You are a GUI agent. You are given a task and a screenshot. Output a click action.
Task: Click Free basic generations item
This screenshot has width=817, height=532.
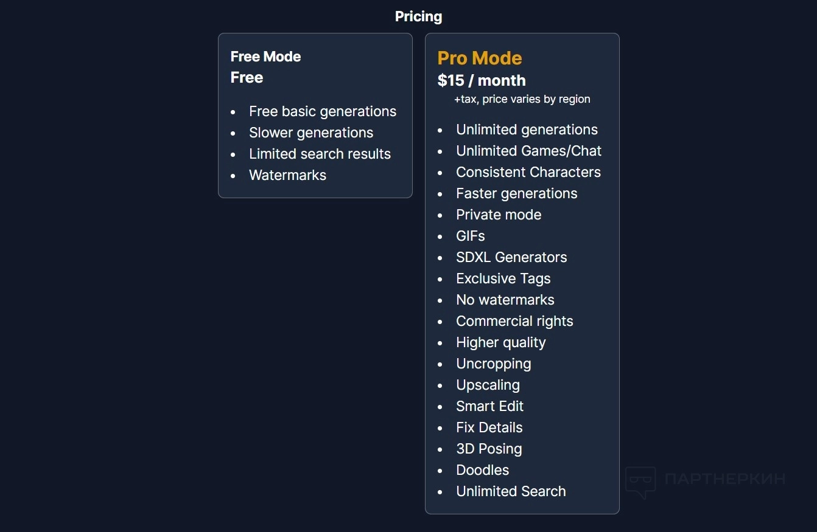pos(322,111)
